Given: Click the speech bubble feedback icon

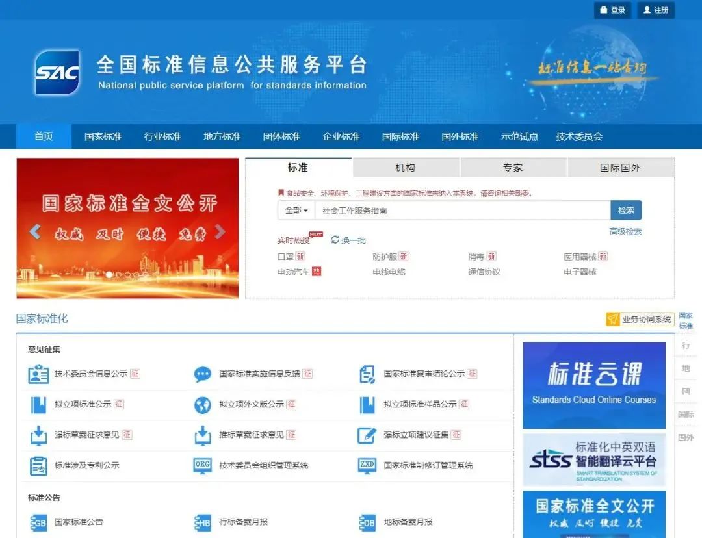Looking at the screenshot, I should (202, 374).
